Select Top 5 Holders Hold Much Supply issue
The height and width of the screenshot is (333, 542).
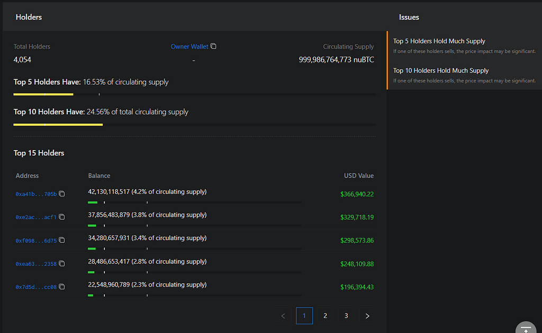tap(464, 46)
